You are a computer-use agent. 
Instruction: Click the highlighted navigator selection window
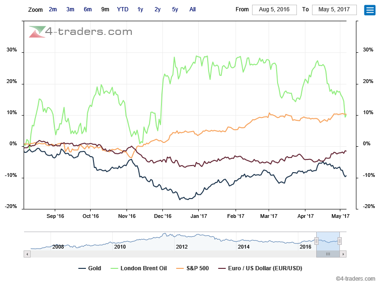(x=328, y=241)
